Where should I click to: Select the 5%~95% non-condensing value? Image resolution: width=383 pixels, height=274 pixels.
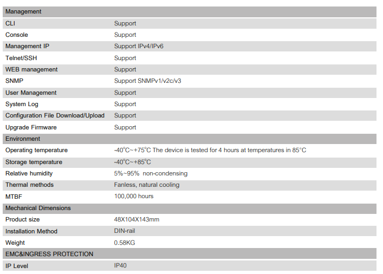[151, 174]
